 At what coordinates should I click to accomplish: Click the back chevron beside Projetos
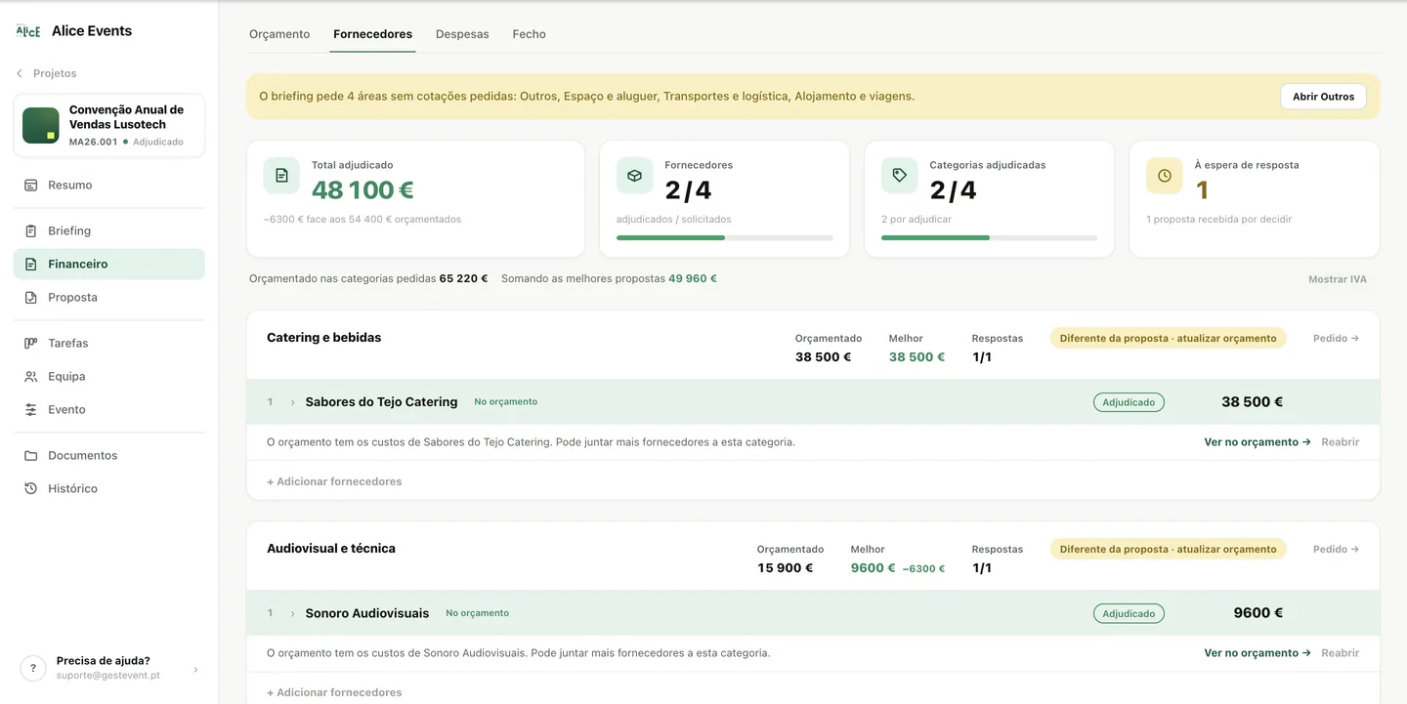[20, 73]
